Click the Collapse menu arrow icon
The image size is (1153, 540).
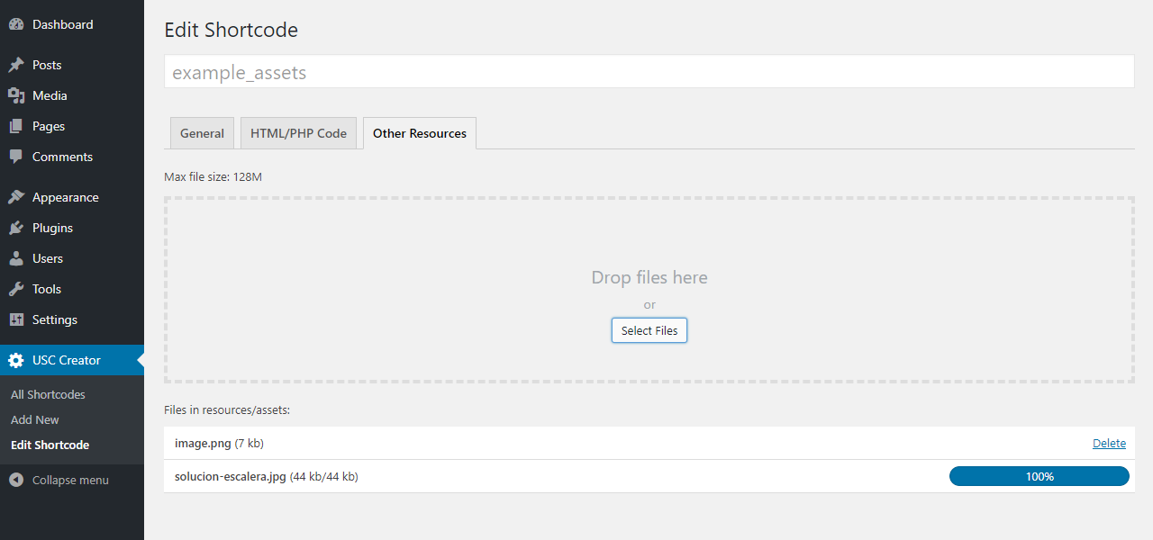click(16, 480)
